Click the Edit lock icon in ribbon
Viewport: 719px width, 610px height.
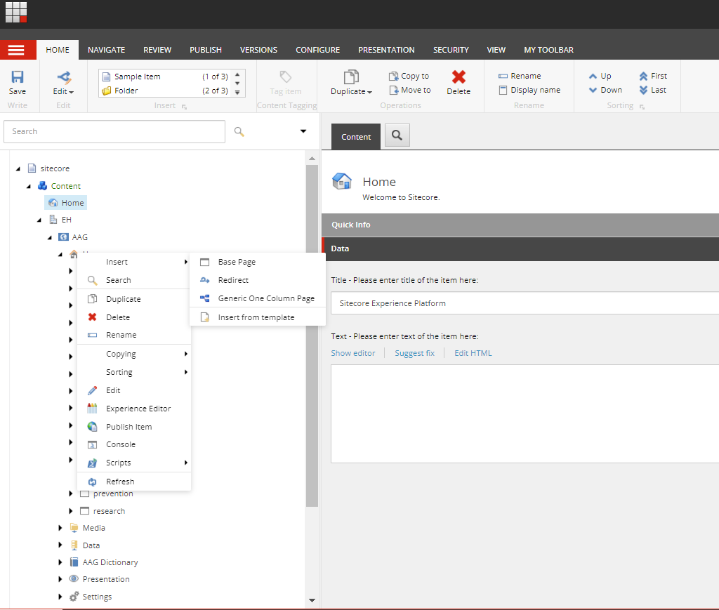pos(64,77)
